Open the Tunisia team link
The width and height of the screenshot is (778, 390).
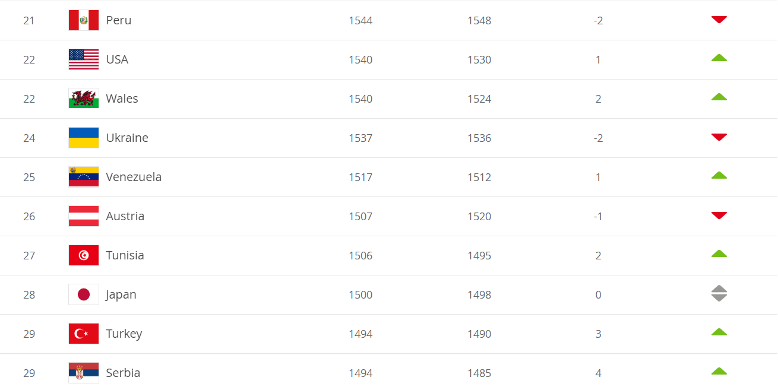(125, 255)
